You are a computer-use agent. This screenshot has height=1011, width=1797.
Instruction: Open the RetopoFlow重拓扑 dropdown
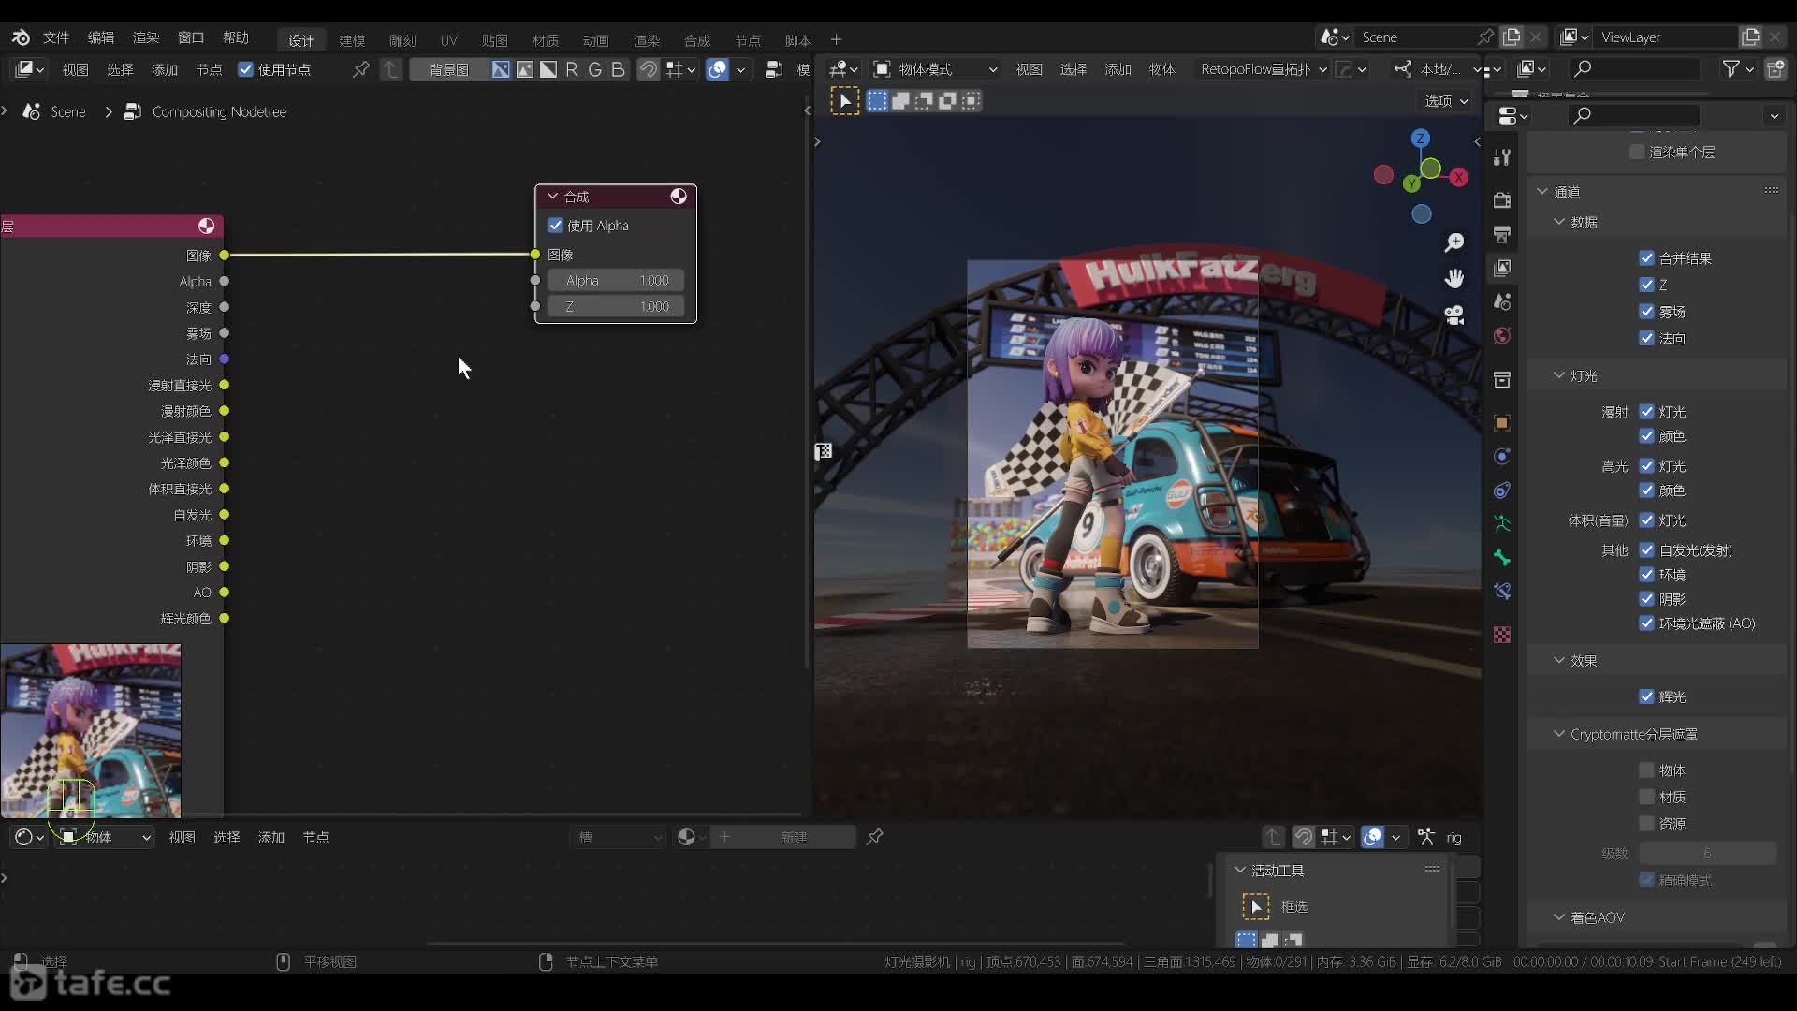tap(1263, 69)
